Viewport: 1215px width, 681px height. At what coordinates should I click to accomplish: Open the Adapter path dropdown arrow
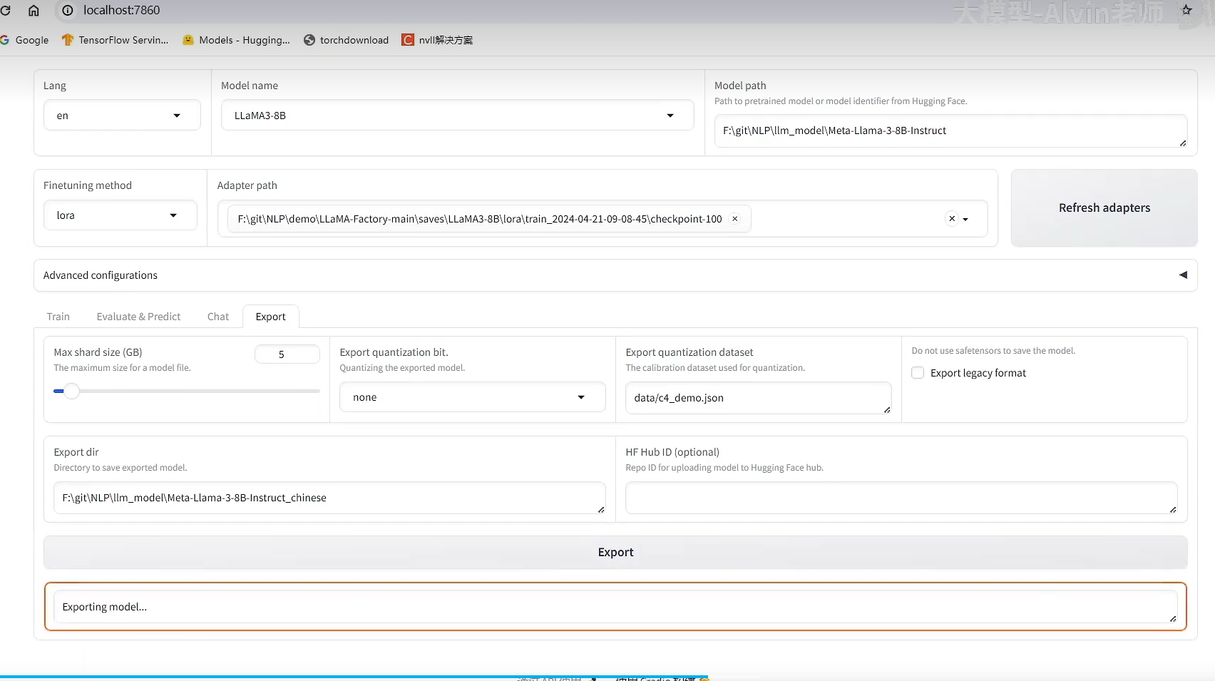(965, 220)
